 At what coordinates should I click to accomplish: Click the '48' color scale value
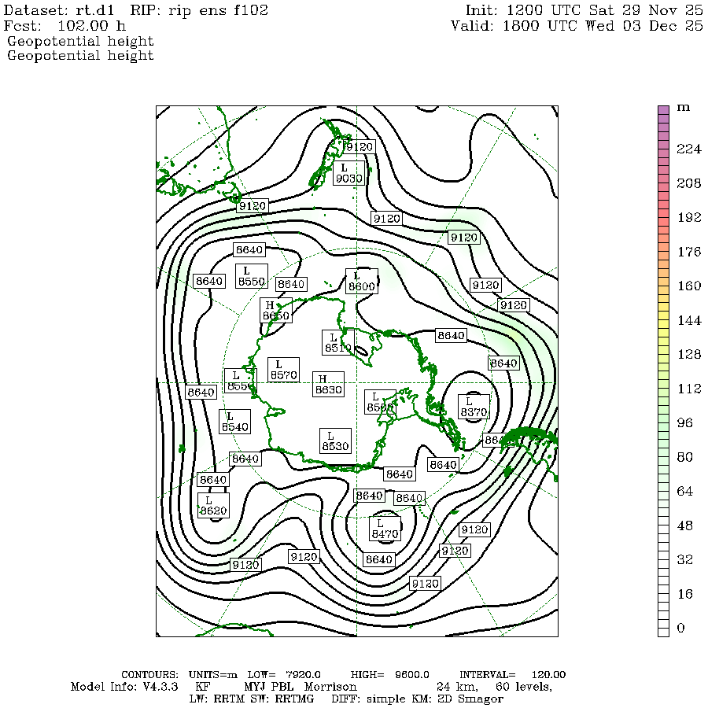[684, 525]
